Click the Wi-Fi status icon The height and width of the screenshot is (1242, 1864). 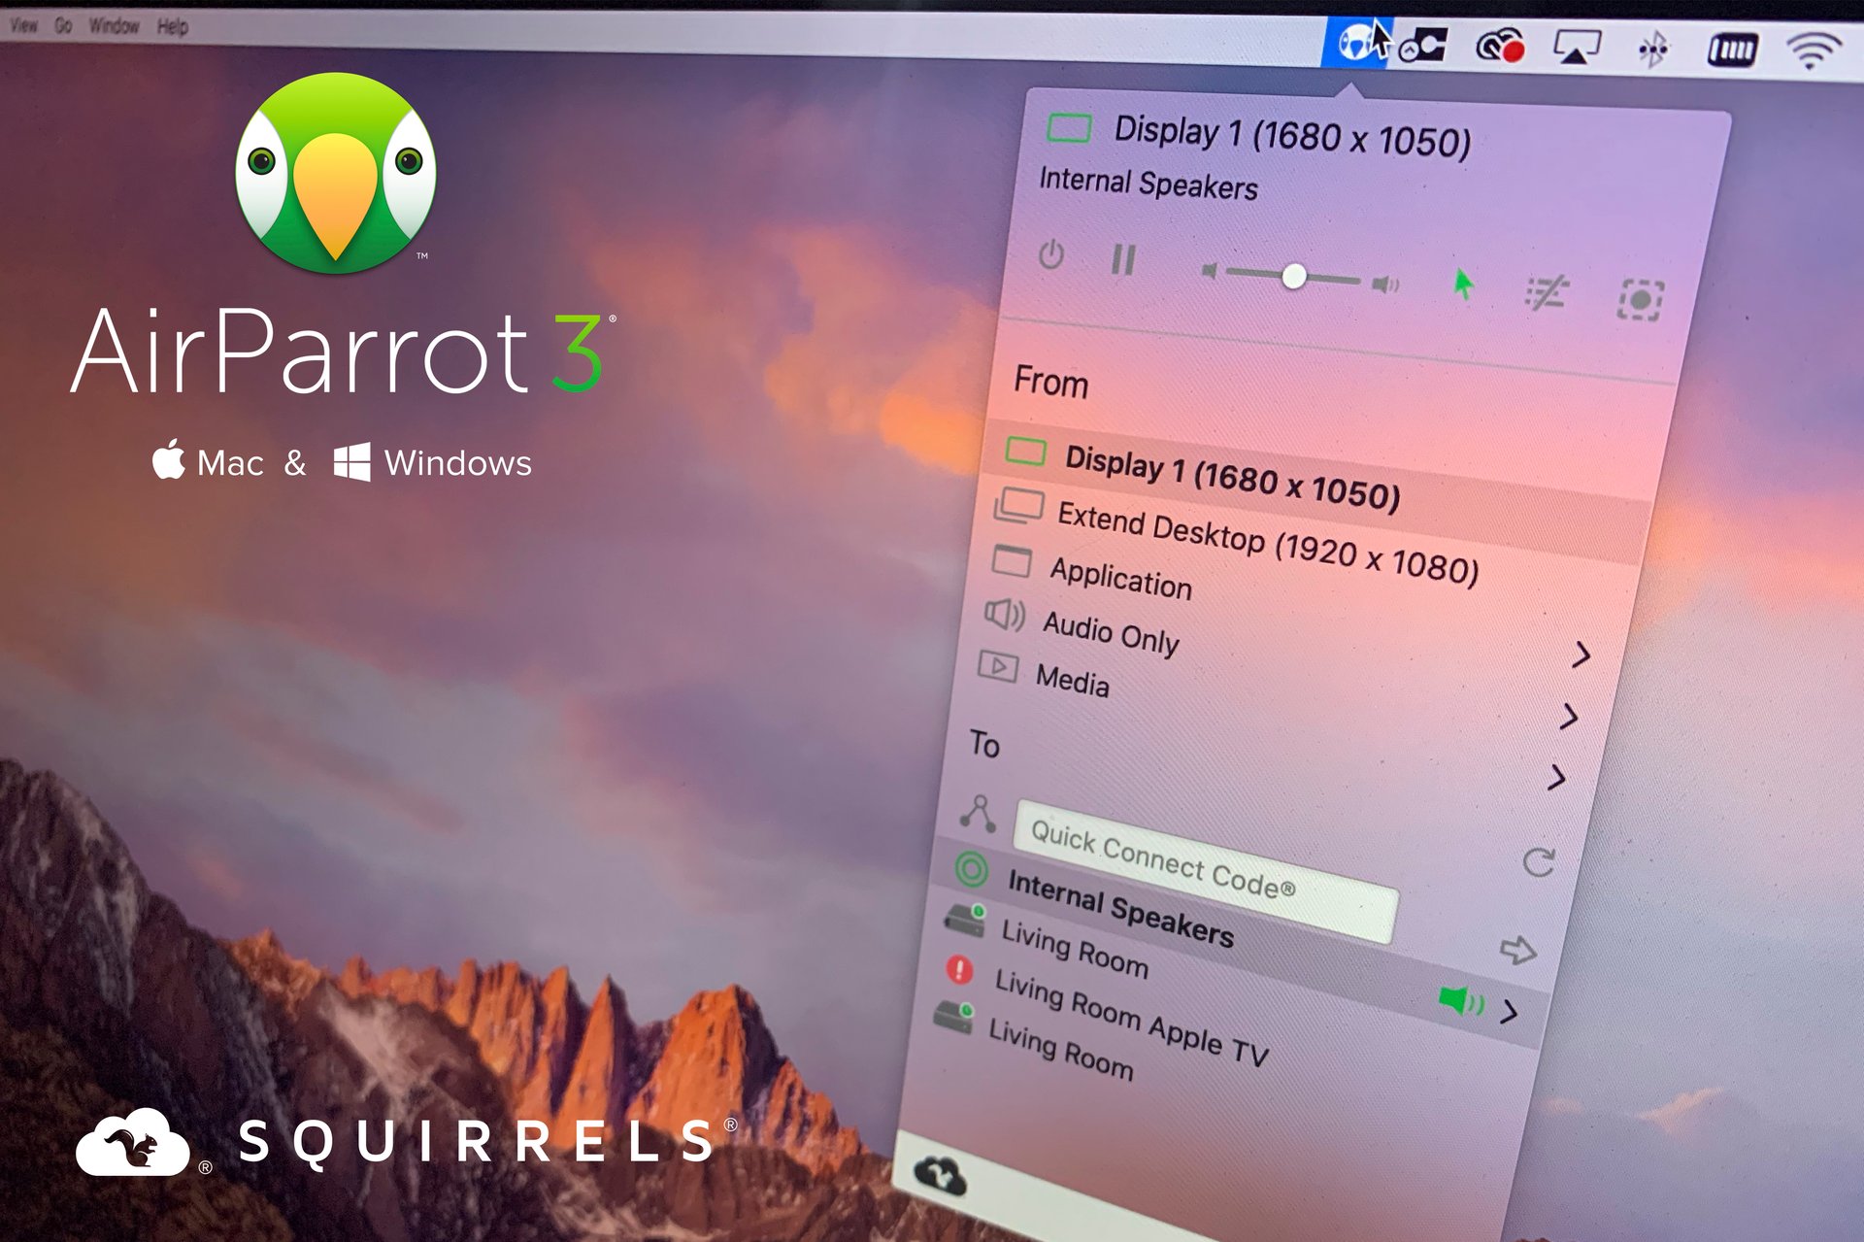[1811, 49]
